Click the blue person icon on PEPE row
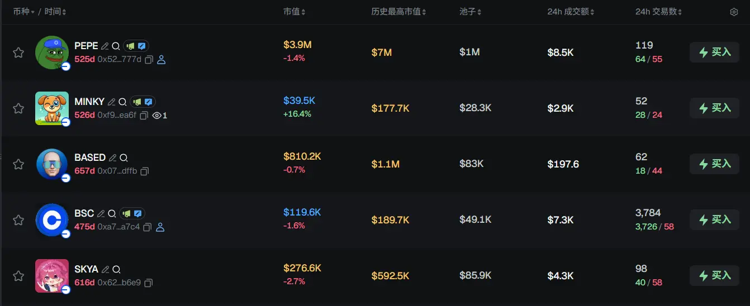The width and height of the screenshot is (750, 306). pos(162,60)
